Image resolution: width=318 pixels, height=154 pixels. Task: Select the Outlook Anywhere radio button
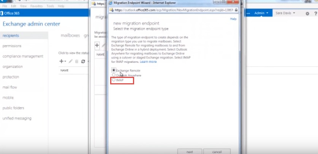(114, 75)
